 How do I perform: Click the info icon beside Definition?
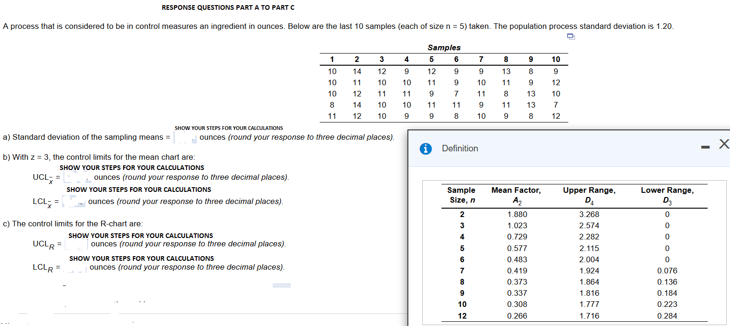pyautogui.click(x=426, y=148)
